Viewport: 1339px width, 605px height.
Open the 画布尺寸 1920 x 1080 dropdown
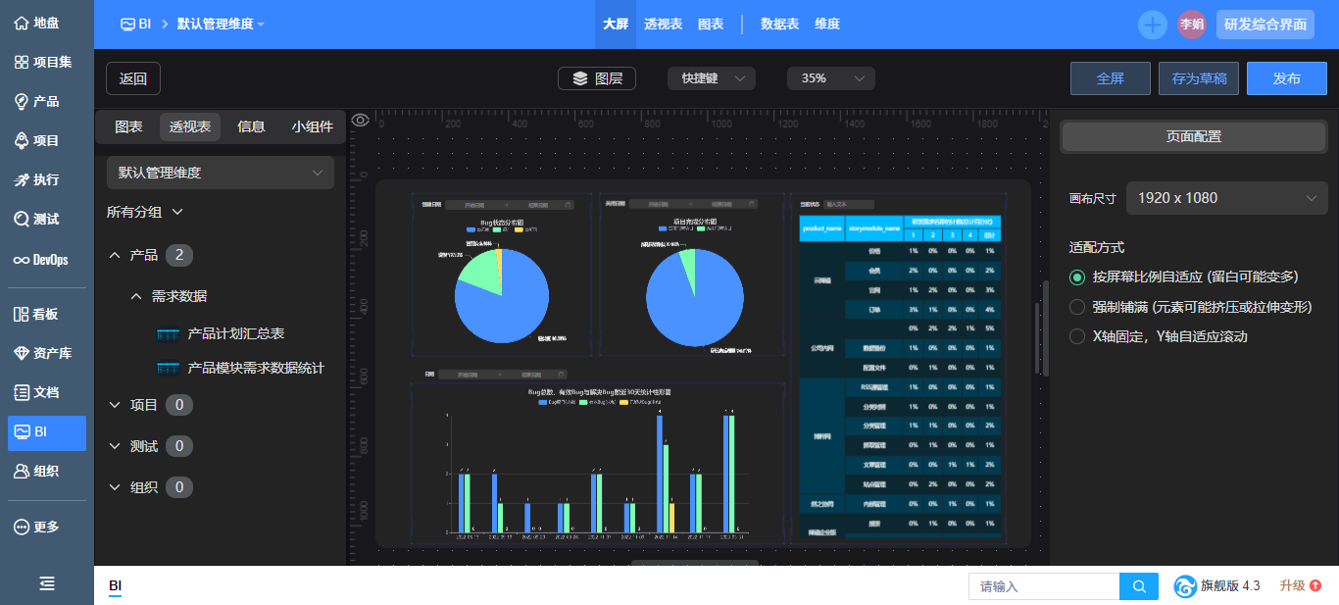click(1227, 198)
